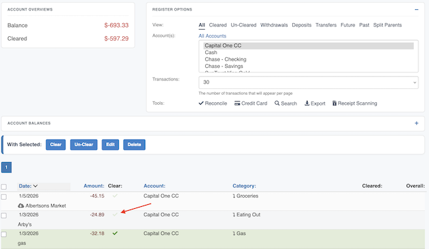The image size is (429, 249).
Task: Click the 1/5/2026 date cell
Action: 28,196
